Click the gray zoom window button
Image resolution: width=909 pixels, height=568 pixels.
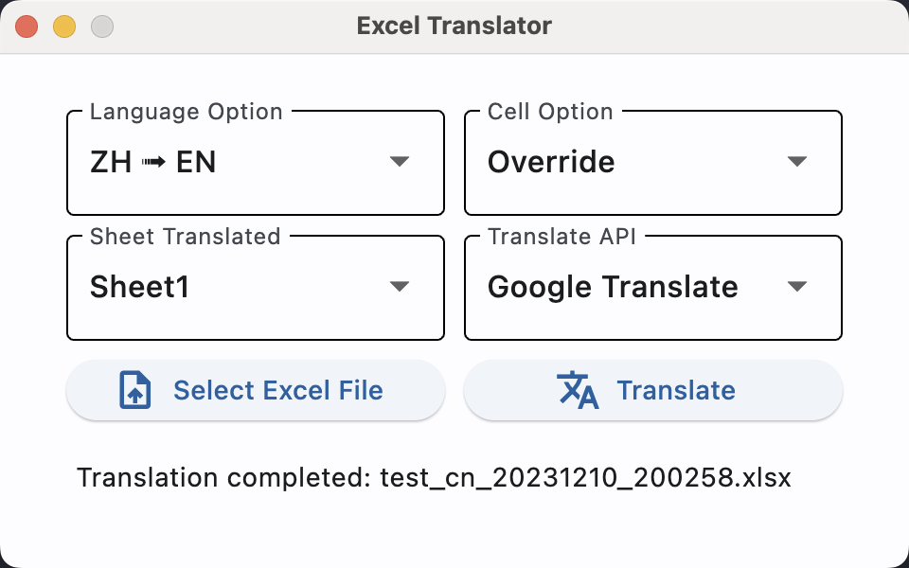tap(102, 27)
